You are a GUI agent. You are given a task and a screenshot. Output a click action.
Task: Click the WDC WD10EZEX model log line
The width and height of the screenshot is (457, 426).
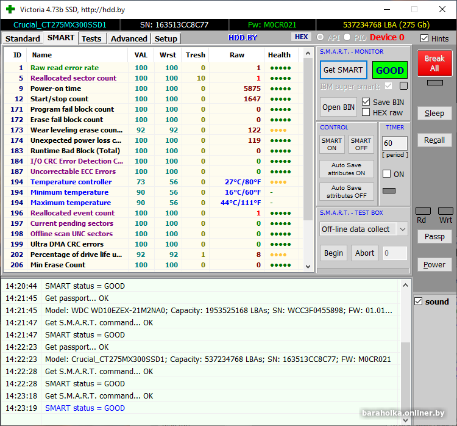pyautogui.click(x=201, y=311)
